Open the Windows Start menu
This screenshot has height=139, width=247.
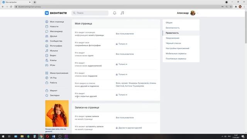click(x=3, y=136)
